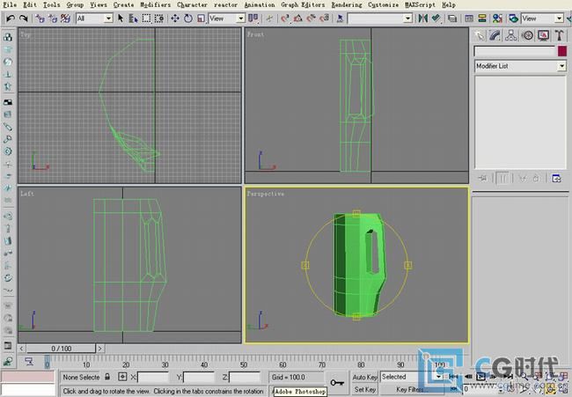Open the MAXScript menu
Screen dimensions: 572x397
tap(420, 4)
